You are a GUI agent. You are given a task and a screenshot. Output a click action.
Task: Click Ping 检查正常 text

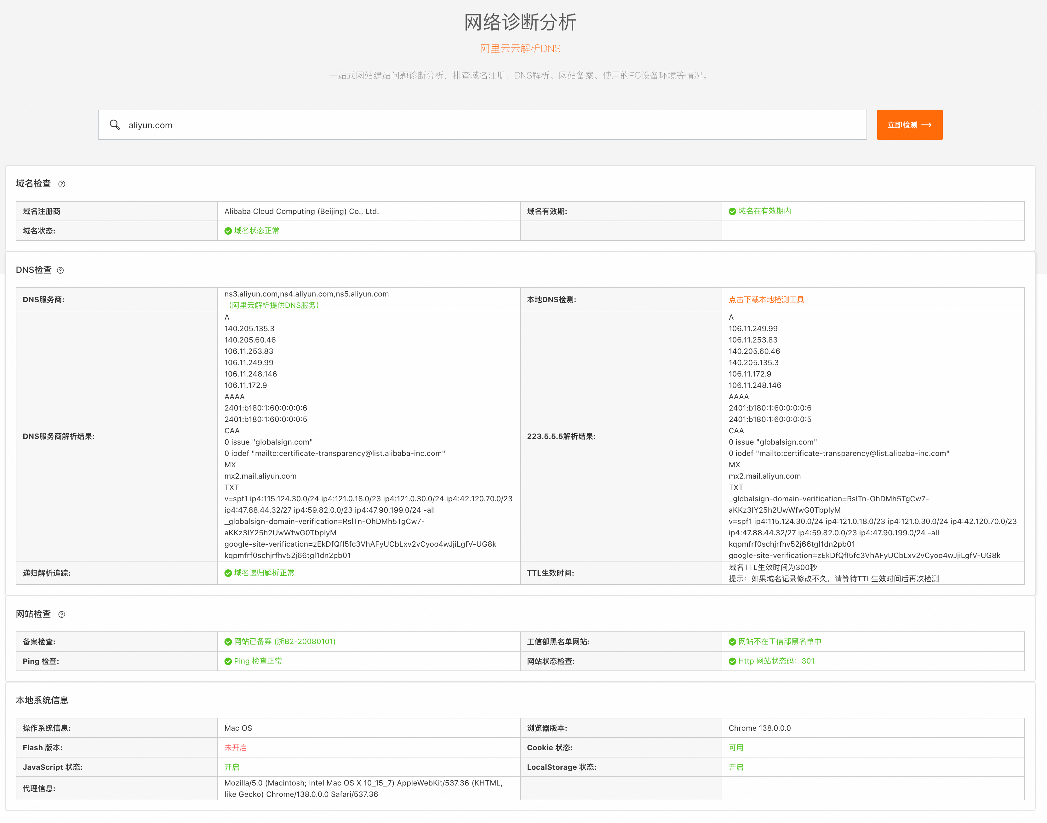(x=258, y=661)
